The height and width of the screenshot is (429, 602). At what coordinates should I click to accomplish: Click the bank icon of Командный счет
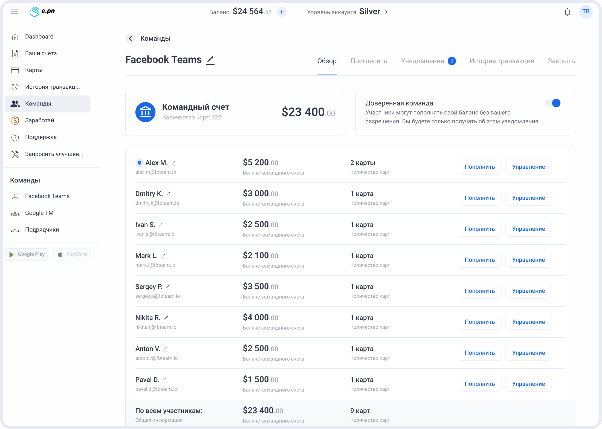tap(145, 112)
